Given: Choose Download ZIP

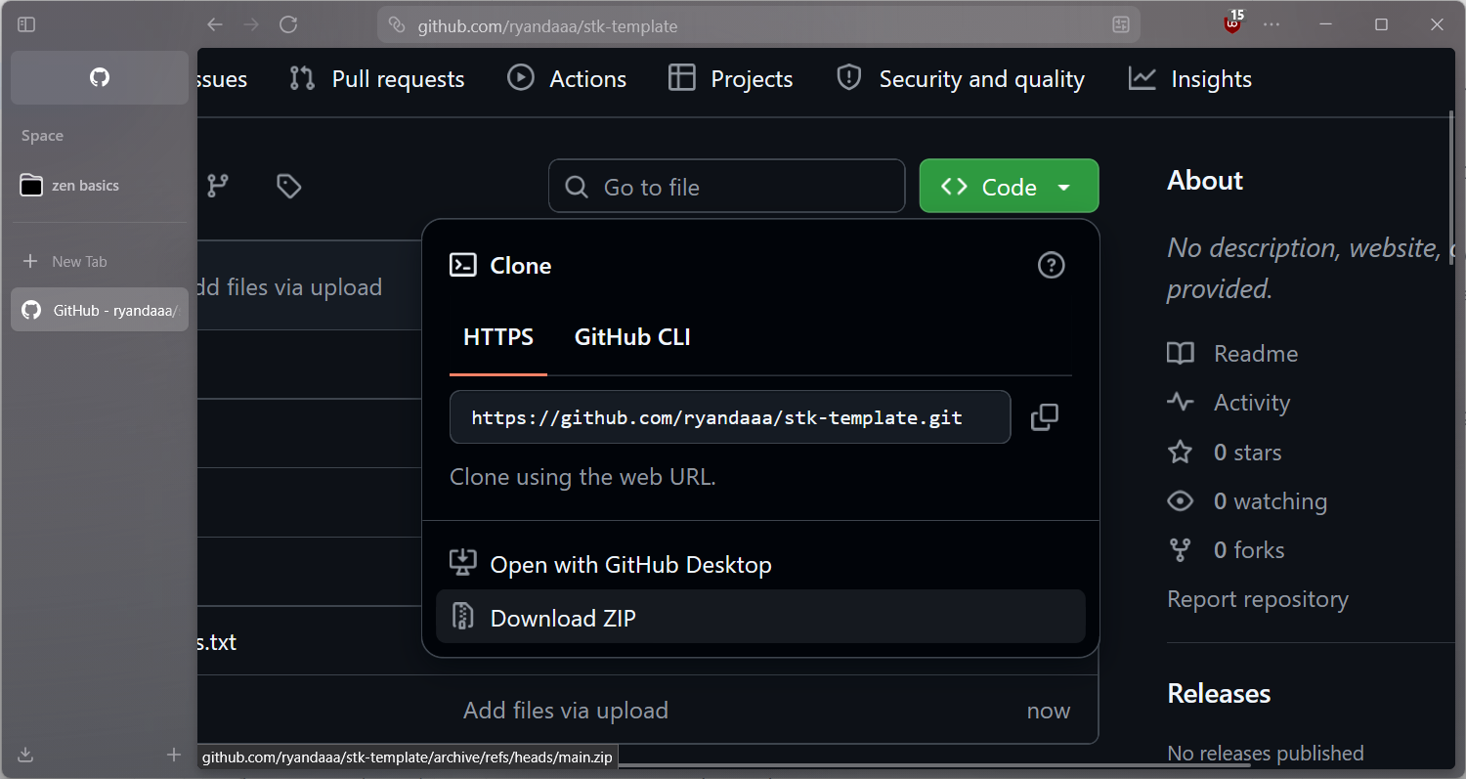Looking at the screenshot, I should 760,617.
